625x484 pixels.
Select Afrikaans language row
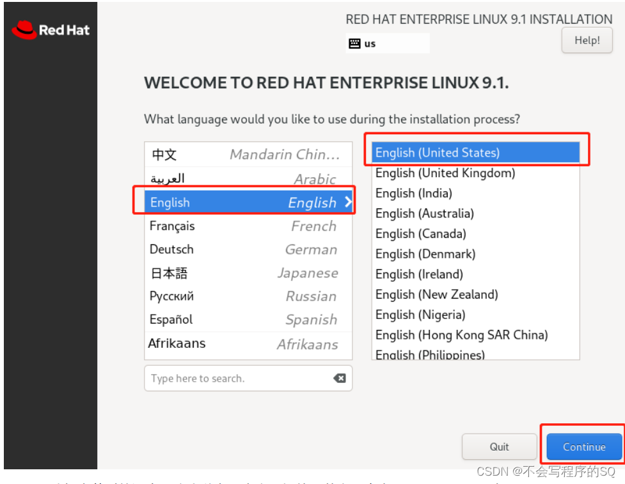(248, 343)
